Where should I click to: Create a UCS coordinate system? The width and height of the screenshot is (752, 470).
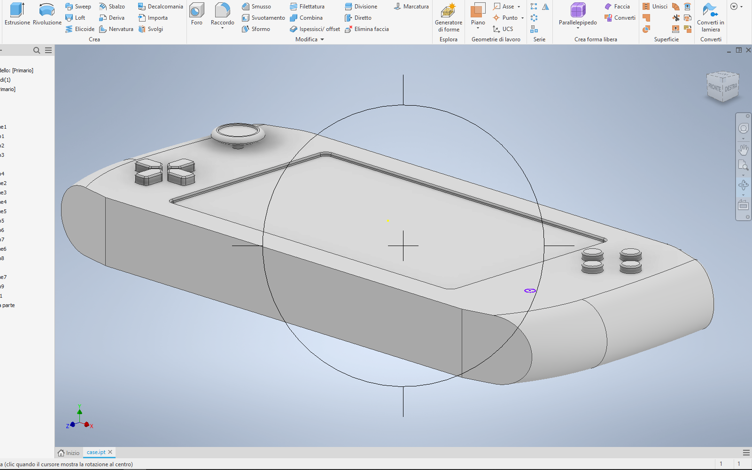click(x=503, y=29)
